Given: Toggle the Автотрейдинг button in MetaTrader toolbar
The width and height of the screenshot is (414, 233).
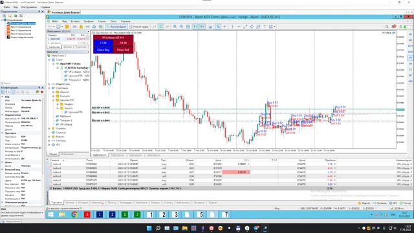Looking at the screenshot, I should [116, 27].
